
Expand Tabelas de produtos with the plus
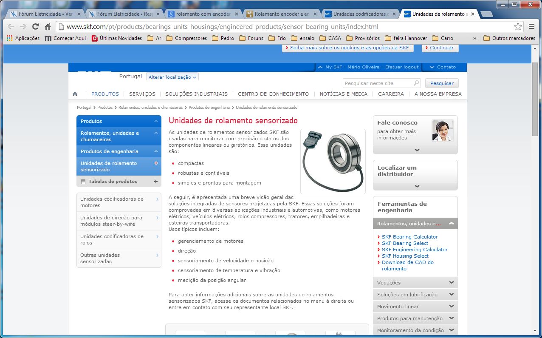pyautogui.click(x=155, y=182)
